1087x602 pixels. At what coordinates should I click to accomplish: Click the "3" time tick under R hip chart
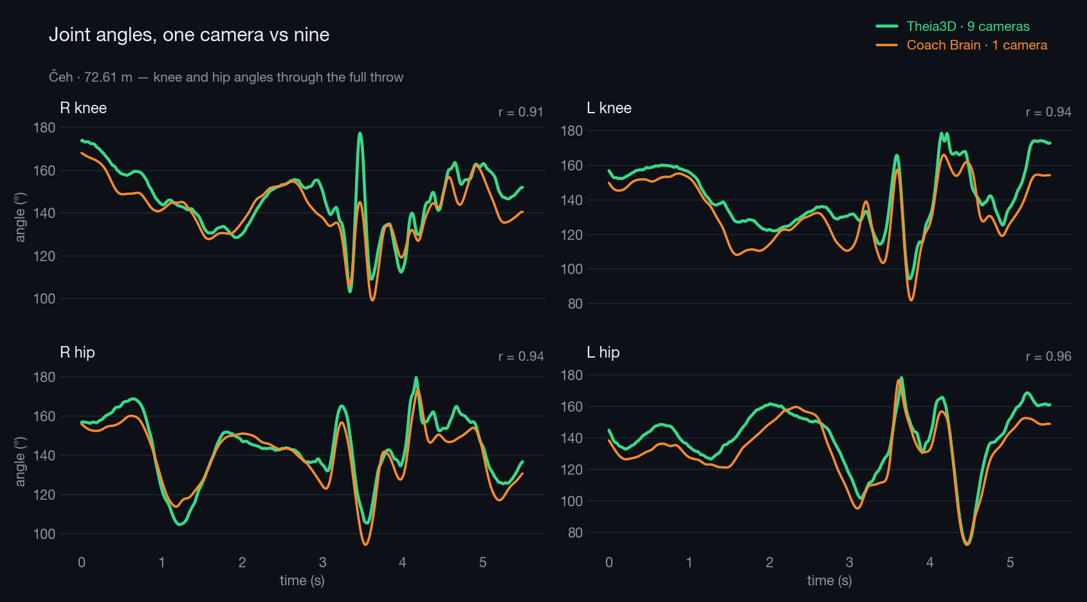coord(322,562)
